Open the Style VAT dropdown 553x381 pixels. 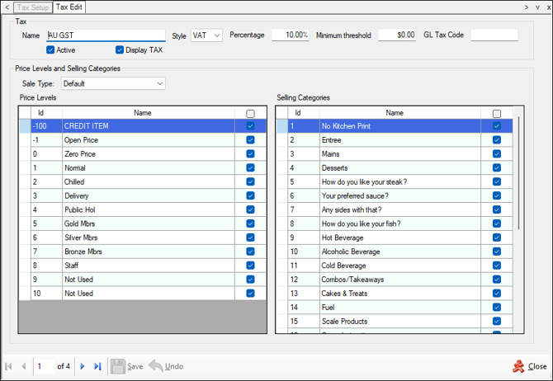(x=206, y=35)
